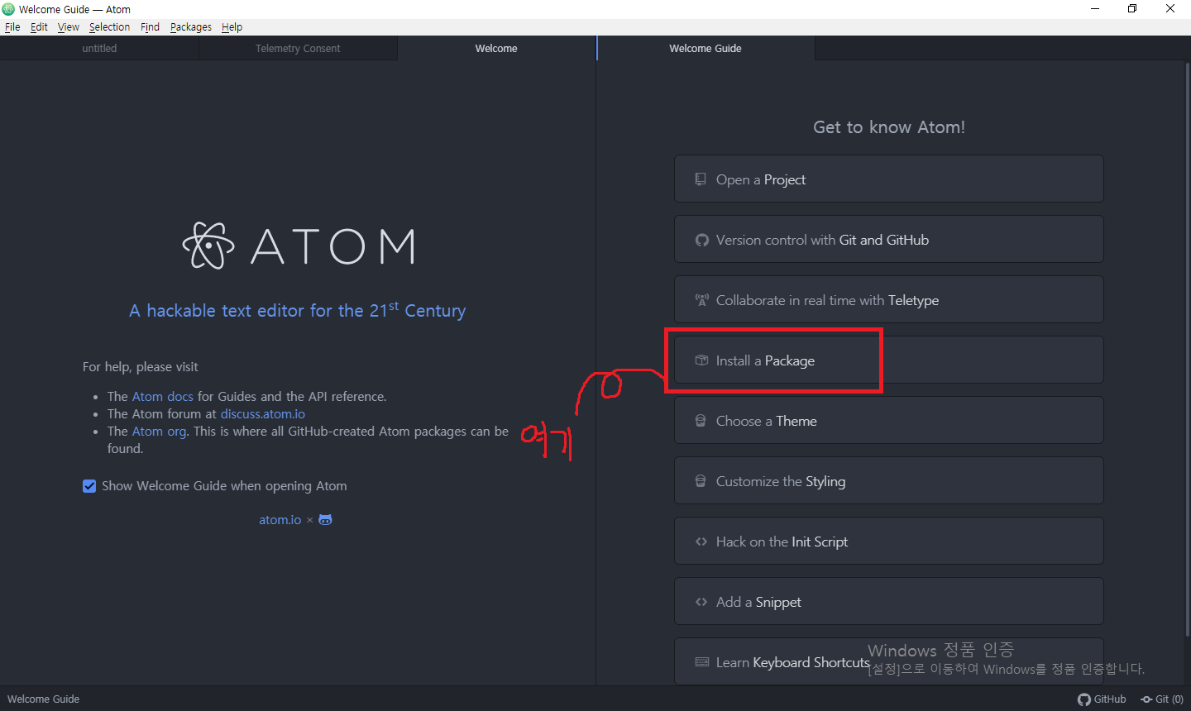Click the For help, please visit text
This screenshot has height=711, width=1191.
coord(141,366)
